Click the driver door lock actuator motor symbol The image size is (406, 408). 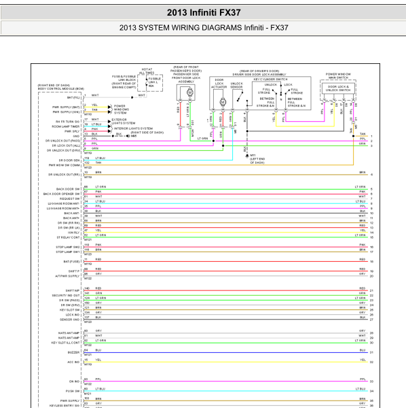(x=223, y=102)
